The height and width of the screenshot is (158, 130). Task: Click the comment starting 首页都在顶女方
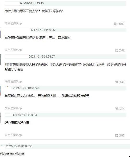47,96
